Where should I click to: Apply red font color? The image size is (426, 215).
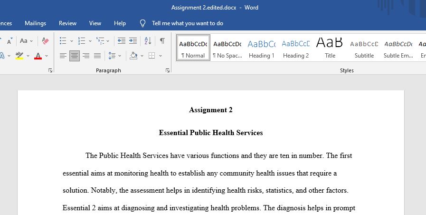click(38, 56)
